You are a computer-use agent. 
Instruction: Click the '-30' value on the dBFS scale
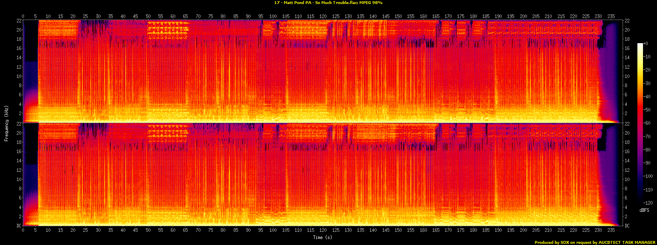tap(647, 84)
